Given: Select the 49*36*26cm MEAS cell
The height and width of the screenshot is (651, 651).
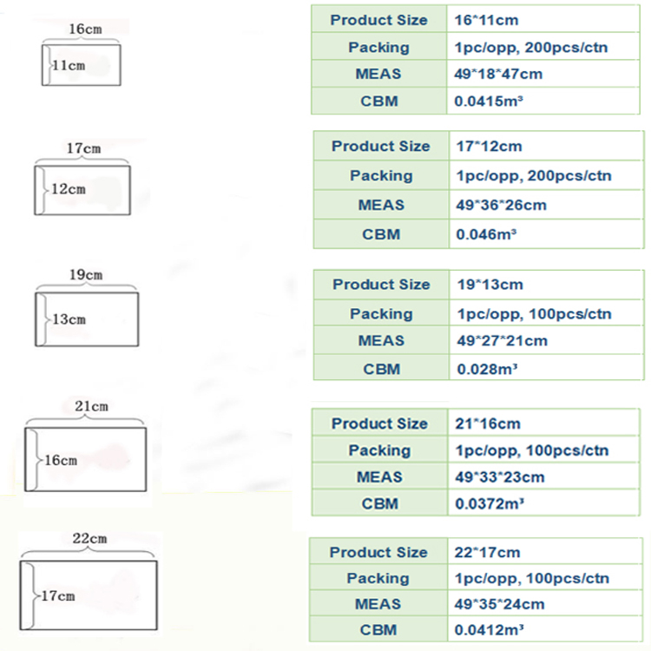Looking at the screenshot, I should [501, 205].
